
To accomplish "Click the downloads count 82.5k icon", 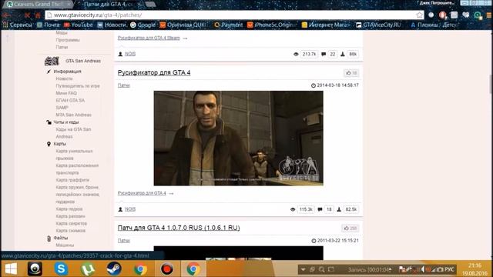I will (339, 209).
